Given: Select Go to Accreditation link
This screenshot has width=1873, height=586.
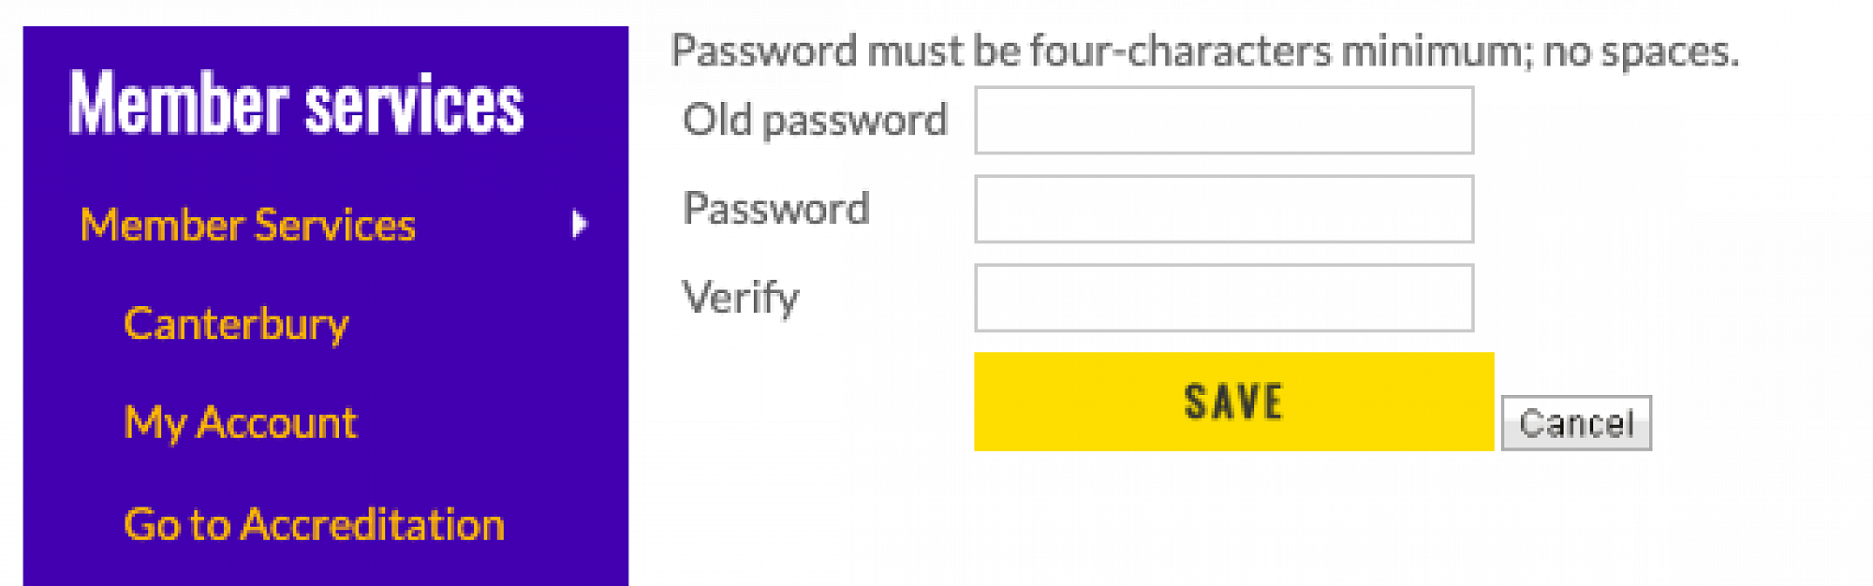Looking at the screenshot, I should 314,524.
